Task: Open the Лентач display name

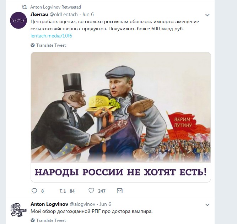Action: 39,14
